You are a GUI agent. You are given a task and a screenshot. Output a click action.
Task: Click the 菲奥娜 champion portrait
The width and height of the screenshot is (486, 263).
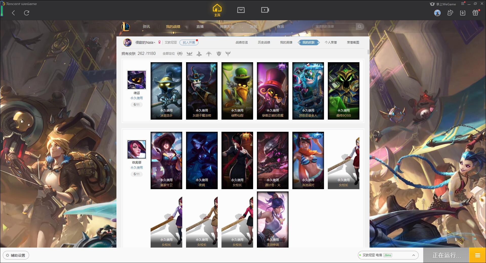click(x=137, y=149)
